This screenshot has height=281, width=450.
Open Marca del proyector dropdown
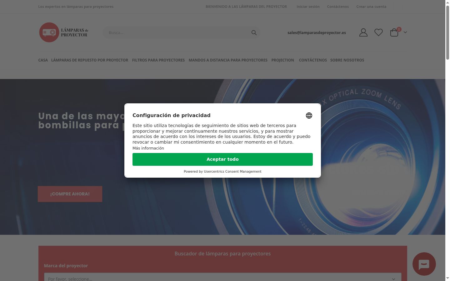pos(222,277)
